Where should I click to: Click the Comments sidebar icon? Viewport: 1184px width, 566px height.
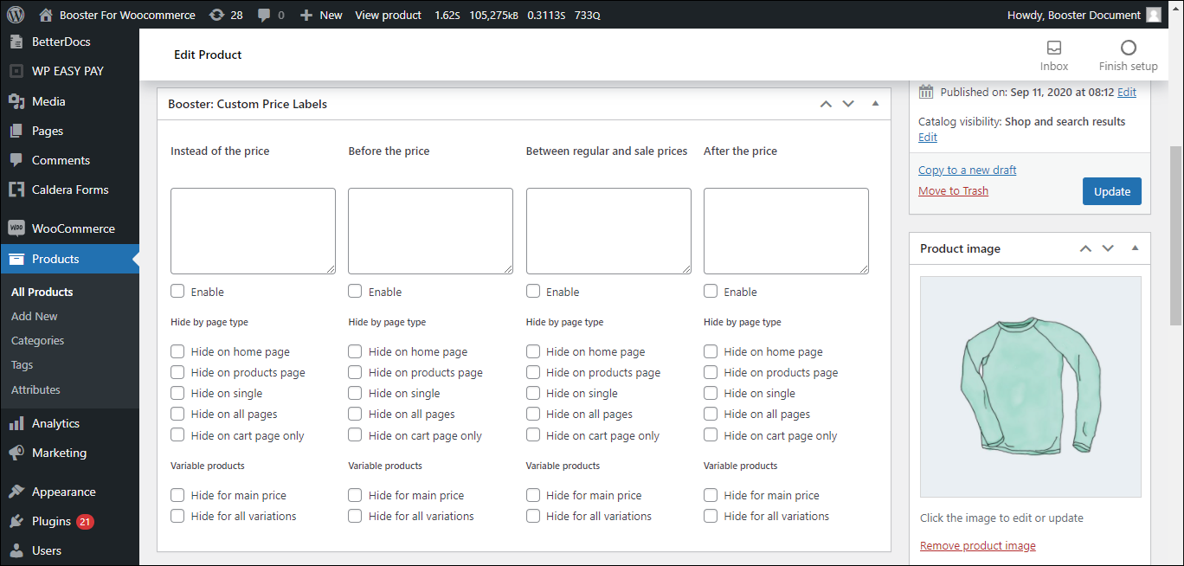tap(16, 160)
